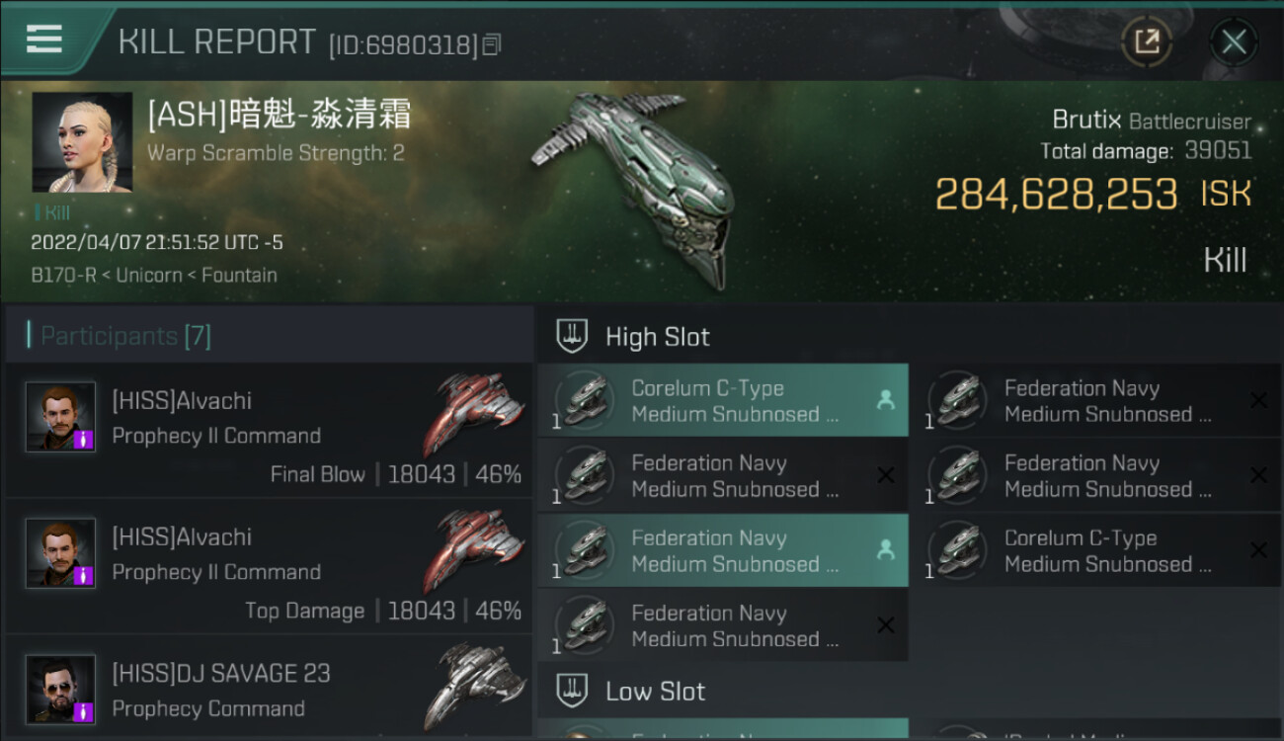Copy the kill report ID
The height and width of the screenshot is (741, 1284).
pyautogui.click(x=492, y=44)
